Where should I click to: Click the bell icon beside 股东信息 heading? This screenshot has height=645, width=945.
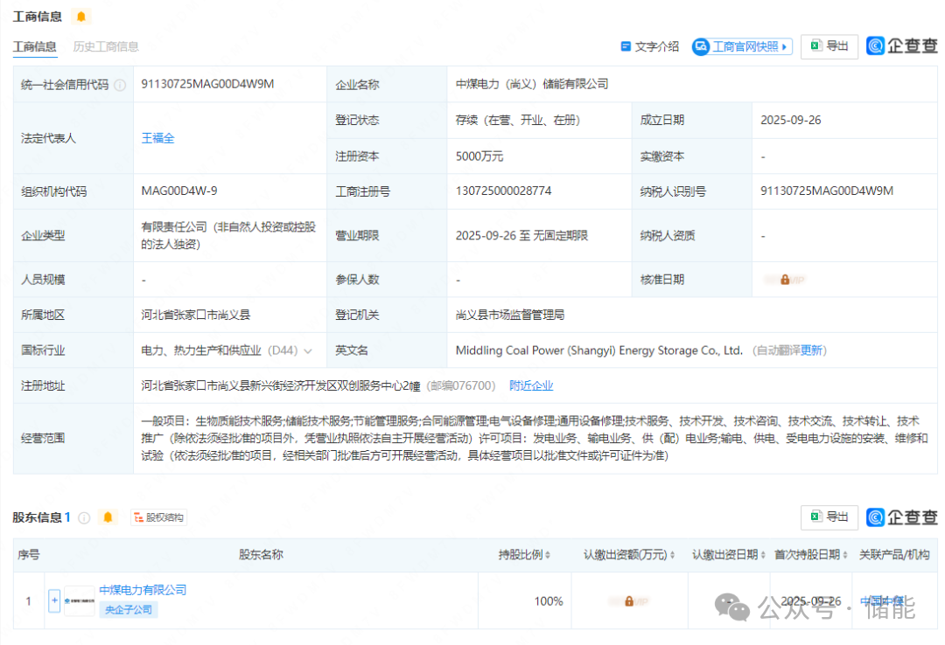click(x=108, y=517)
